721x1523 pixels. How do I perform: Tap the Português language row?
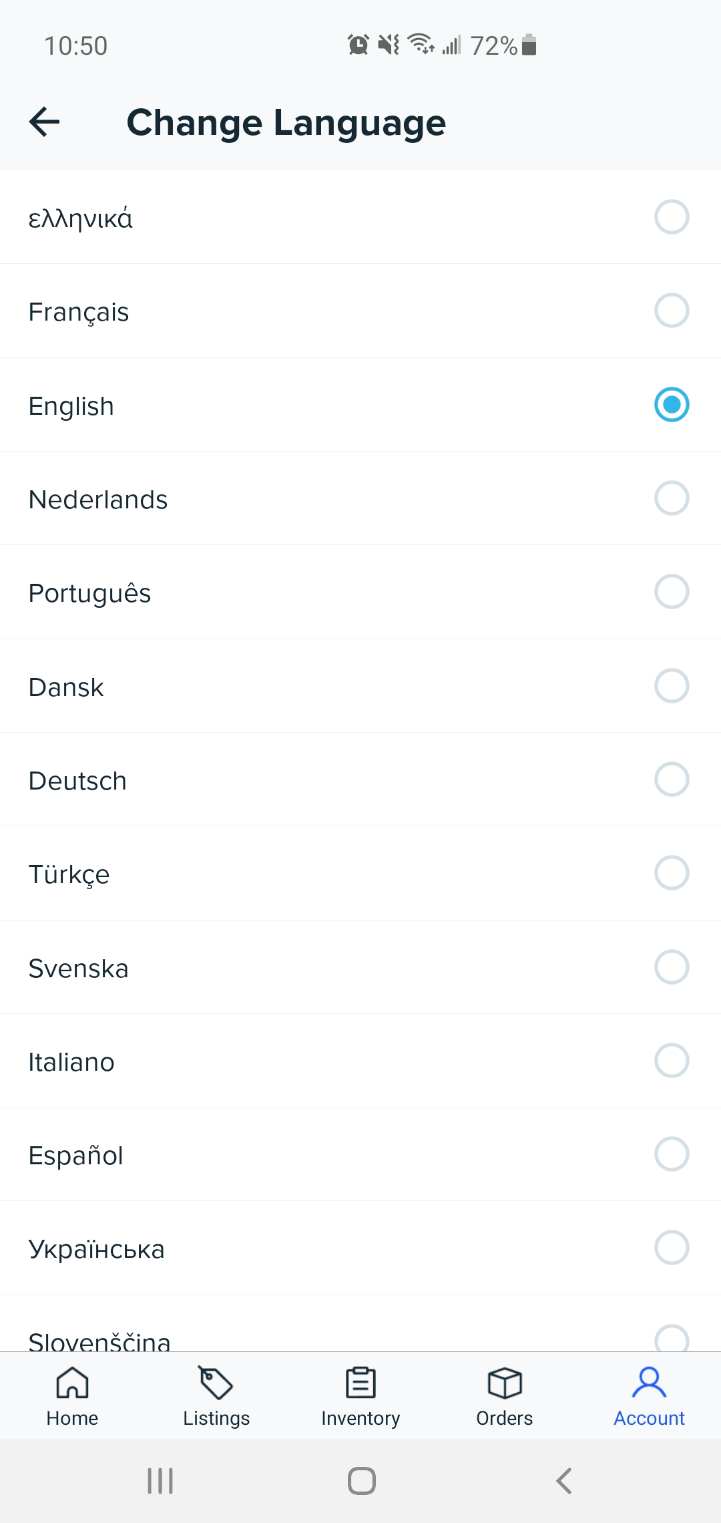pyautogui.click(x=360, y=593)
